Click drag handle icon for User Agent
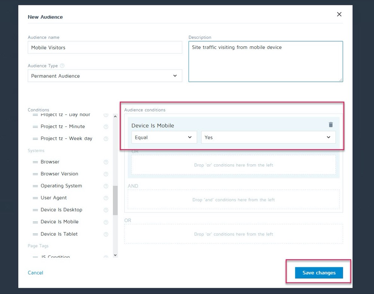Image resolution: width=374 pixels, height=294 pixels. (35, 198)
